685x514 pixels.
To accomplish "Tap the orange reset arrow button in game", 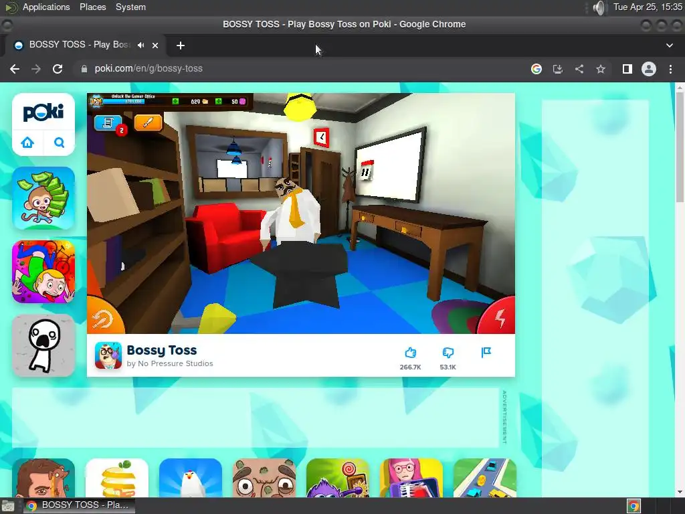I will (x=104, y=317).
